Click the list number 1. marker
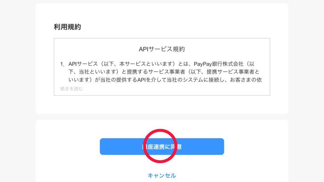 (x=62, y=64)
